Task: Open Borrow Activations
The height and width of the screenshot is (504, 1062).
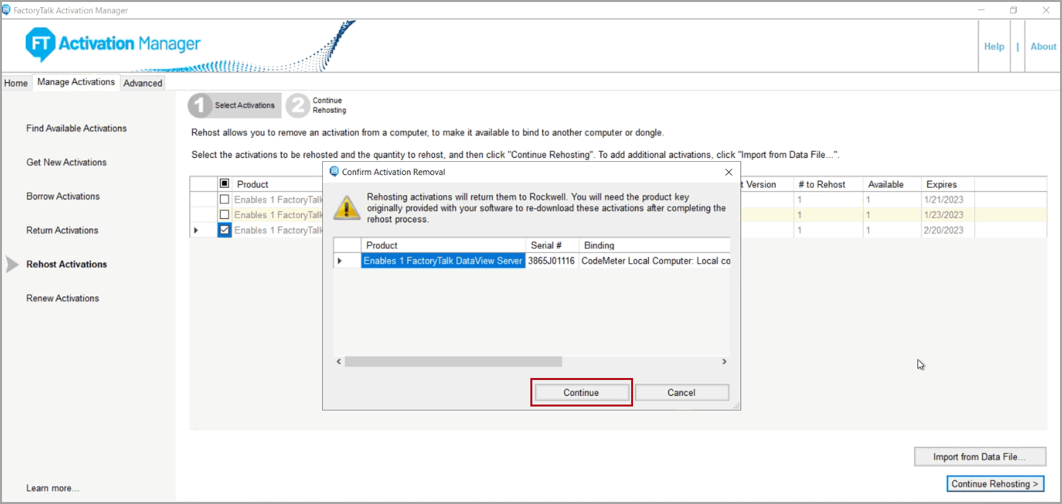Action: coord(63,196)
